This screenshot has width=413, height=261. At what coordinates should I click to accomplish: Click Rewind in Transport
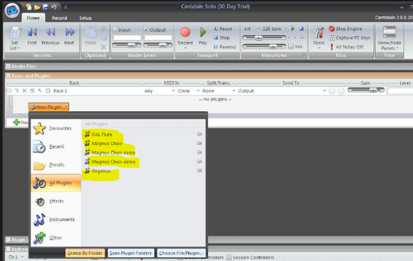[225, 47]
